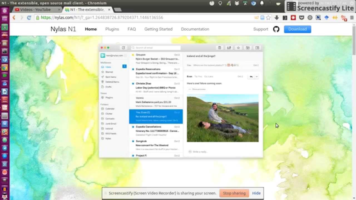Reload the Nylas page
This screenshot has width=356, height=200.
coord(29,17)
